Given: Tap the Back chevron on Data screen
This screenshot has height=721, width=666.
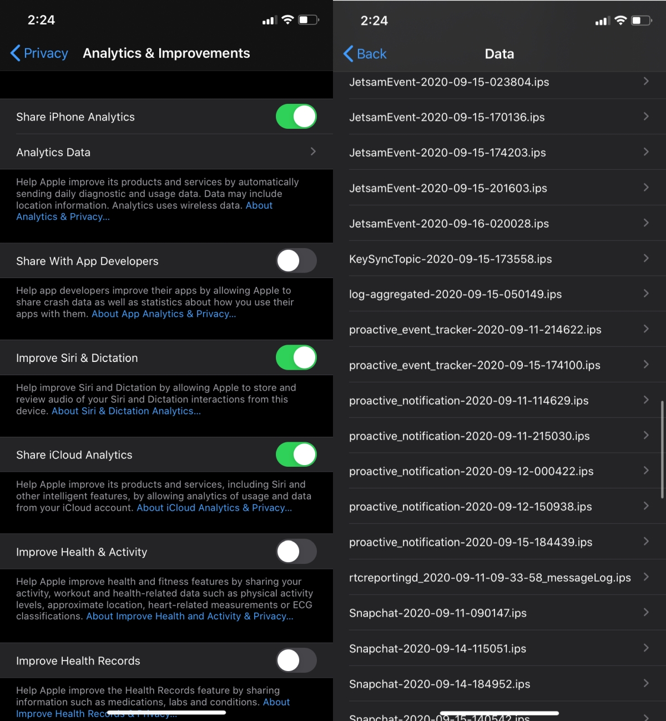Looking at the screenshot, I should [349, 54].
